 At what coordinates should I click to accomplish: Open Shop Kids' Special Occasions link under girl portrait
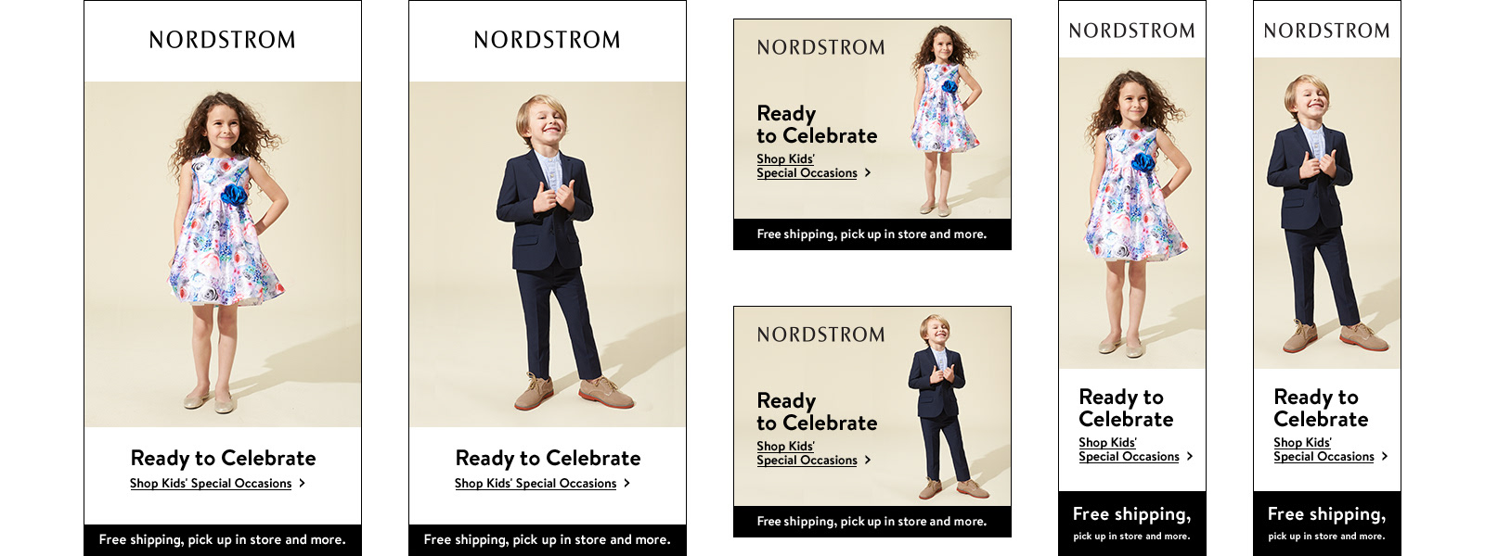tap(211, 484)
